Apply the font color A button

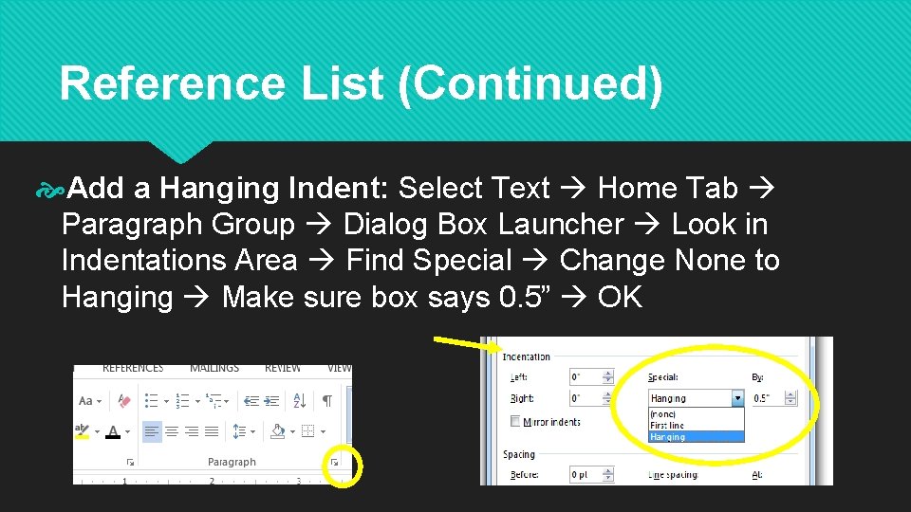coord(113,431)
